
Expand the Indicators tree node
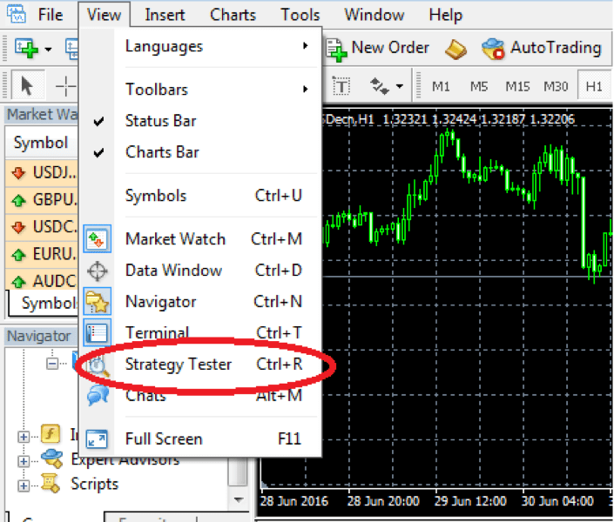tap(24, 436)
